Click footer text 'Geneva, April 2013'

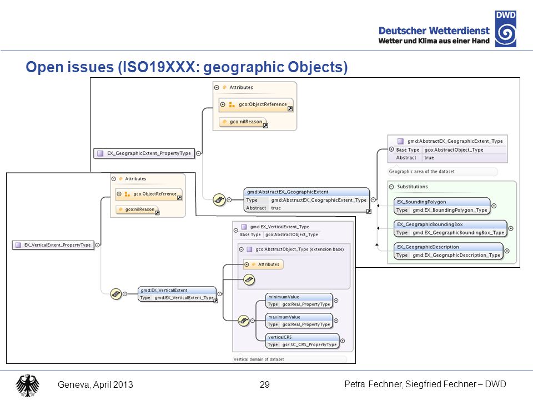(95, 384)
